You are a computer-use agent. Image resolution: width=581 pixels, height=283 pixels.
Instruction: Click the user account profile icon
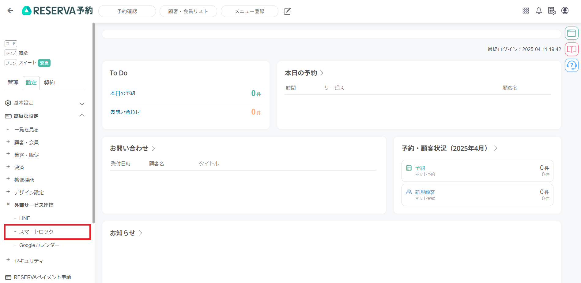tap(565, 11)
